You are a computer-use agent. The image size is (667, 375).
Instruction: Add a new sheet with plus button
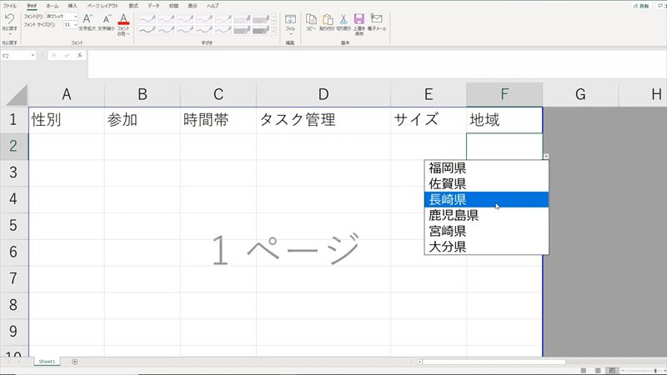point(75,362)
